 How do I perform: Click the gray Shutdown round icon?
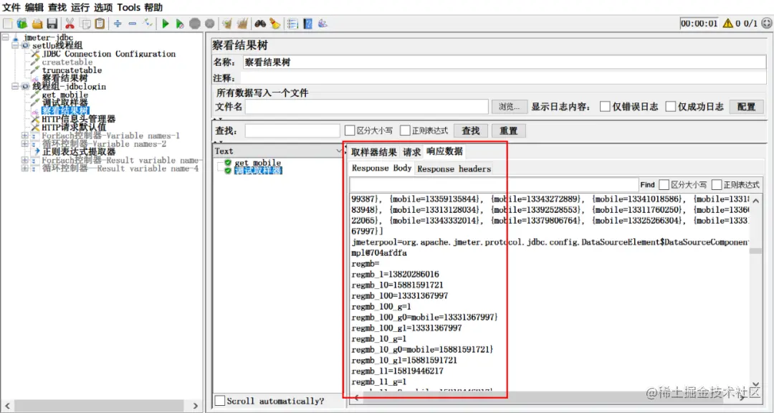(x=209, y=23)
